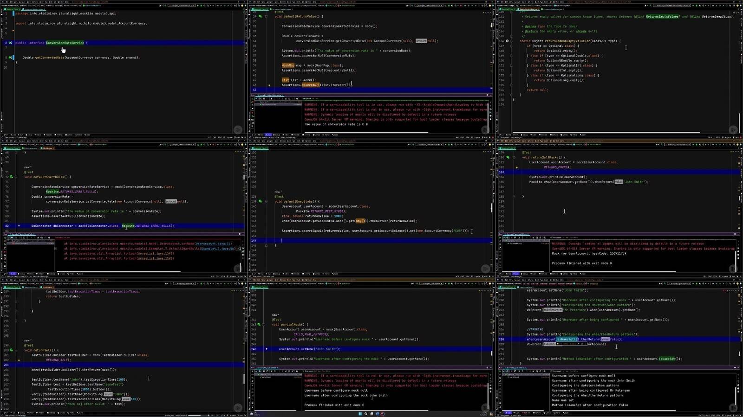Viewport: 743px width, 417px height.
Task: Run the defaultDeepStubs test from its gutter icon
Action: 260,201
